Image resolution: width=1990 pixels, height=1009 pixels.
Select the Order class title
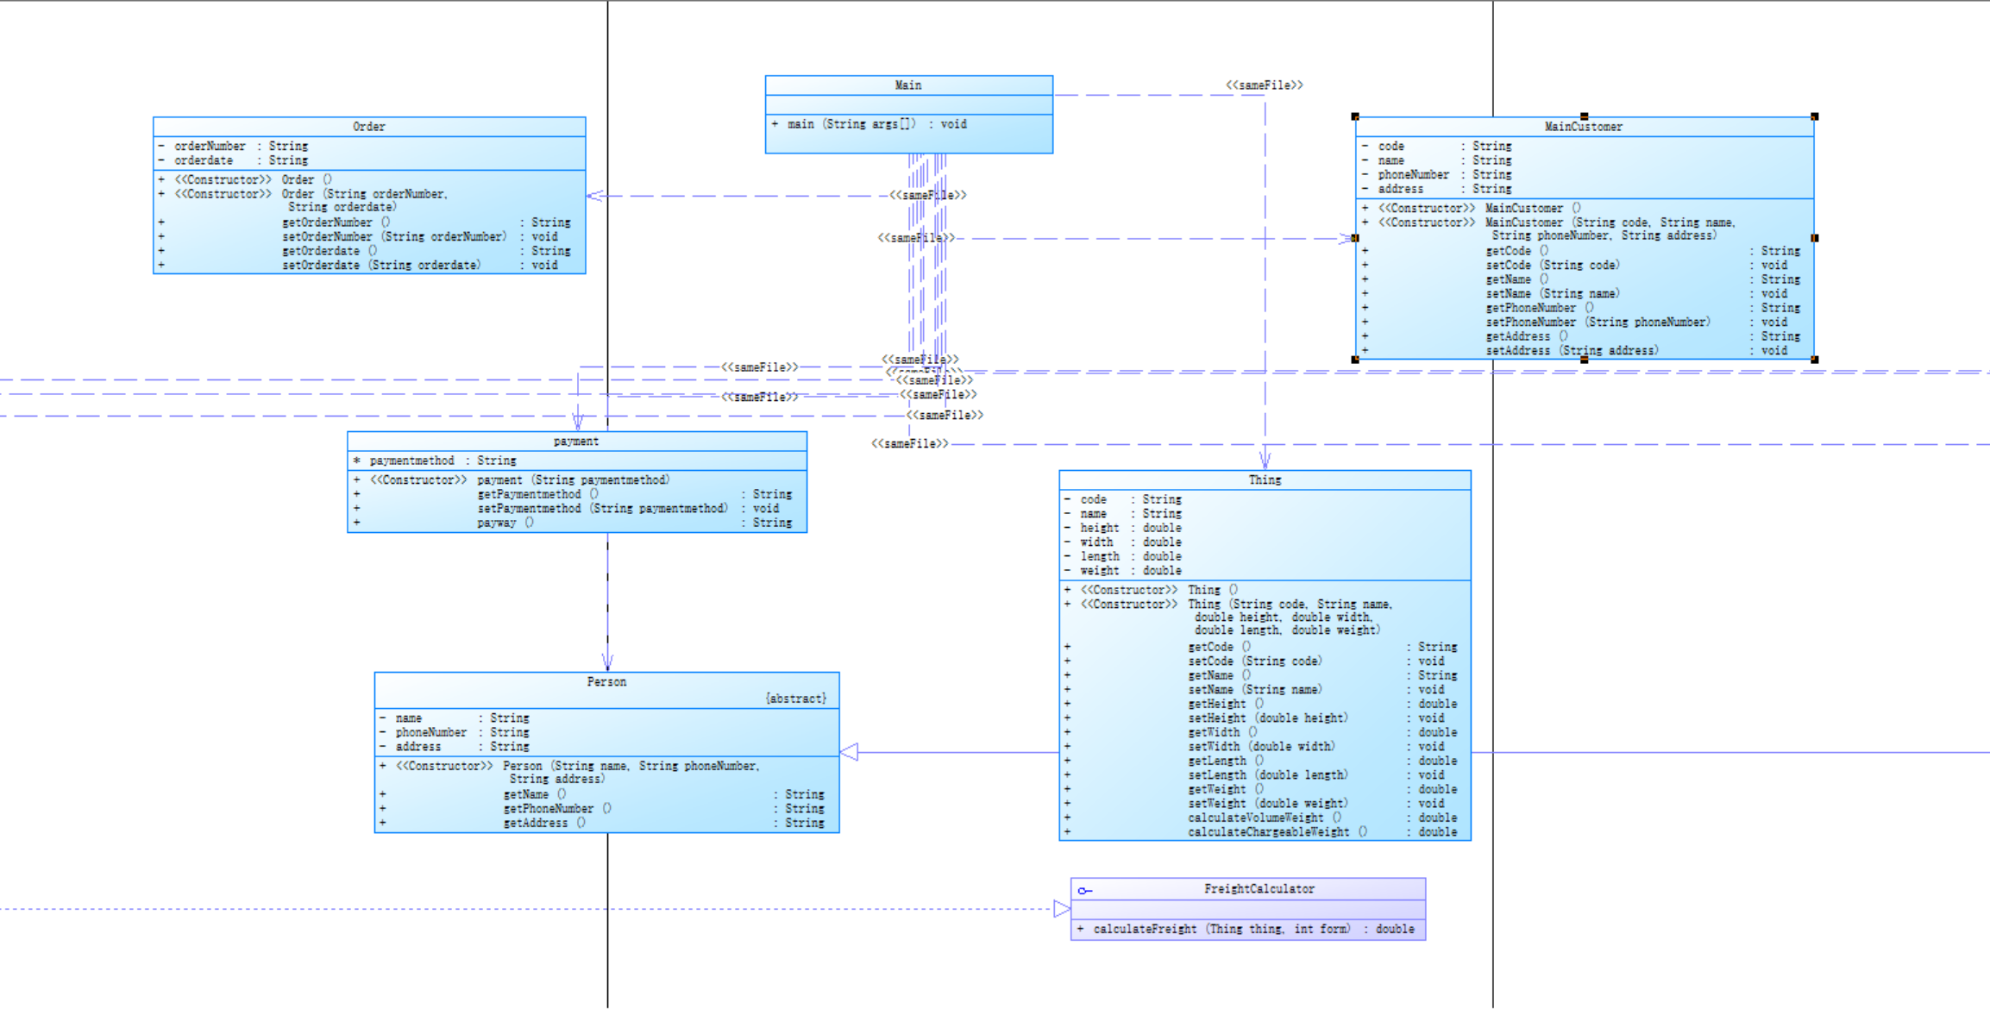368,127
